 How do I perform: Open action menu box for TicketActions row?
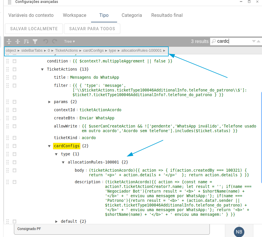pyautogui.click(x=14, y=69)
